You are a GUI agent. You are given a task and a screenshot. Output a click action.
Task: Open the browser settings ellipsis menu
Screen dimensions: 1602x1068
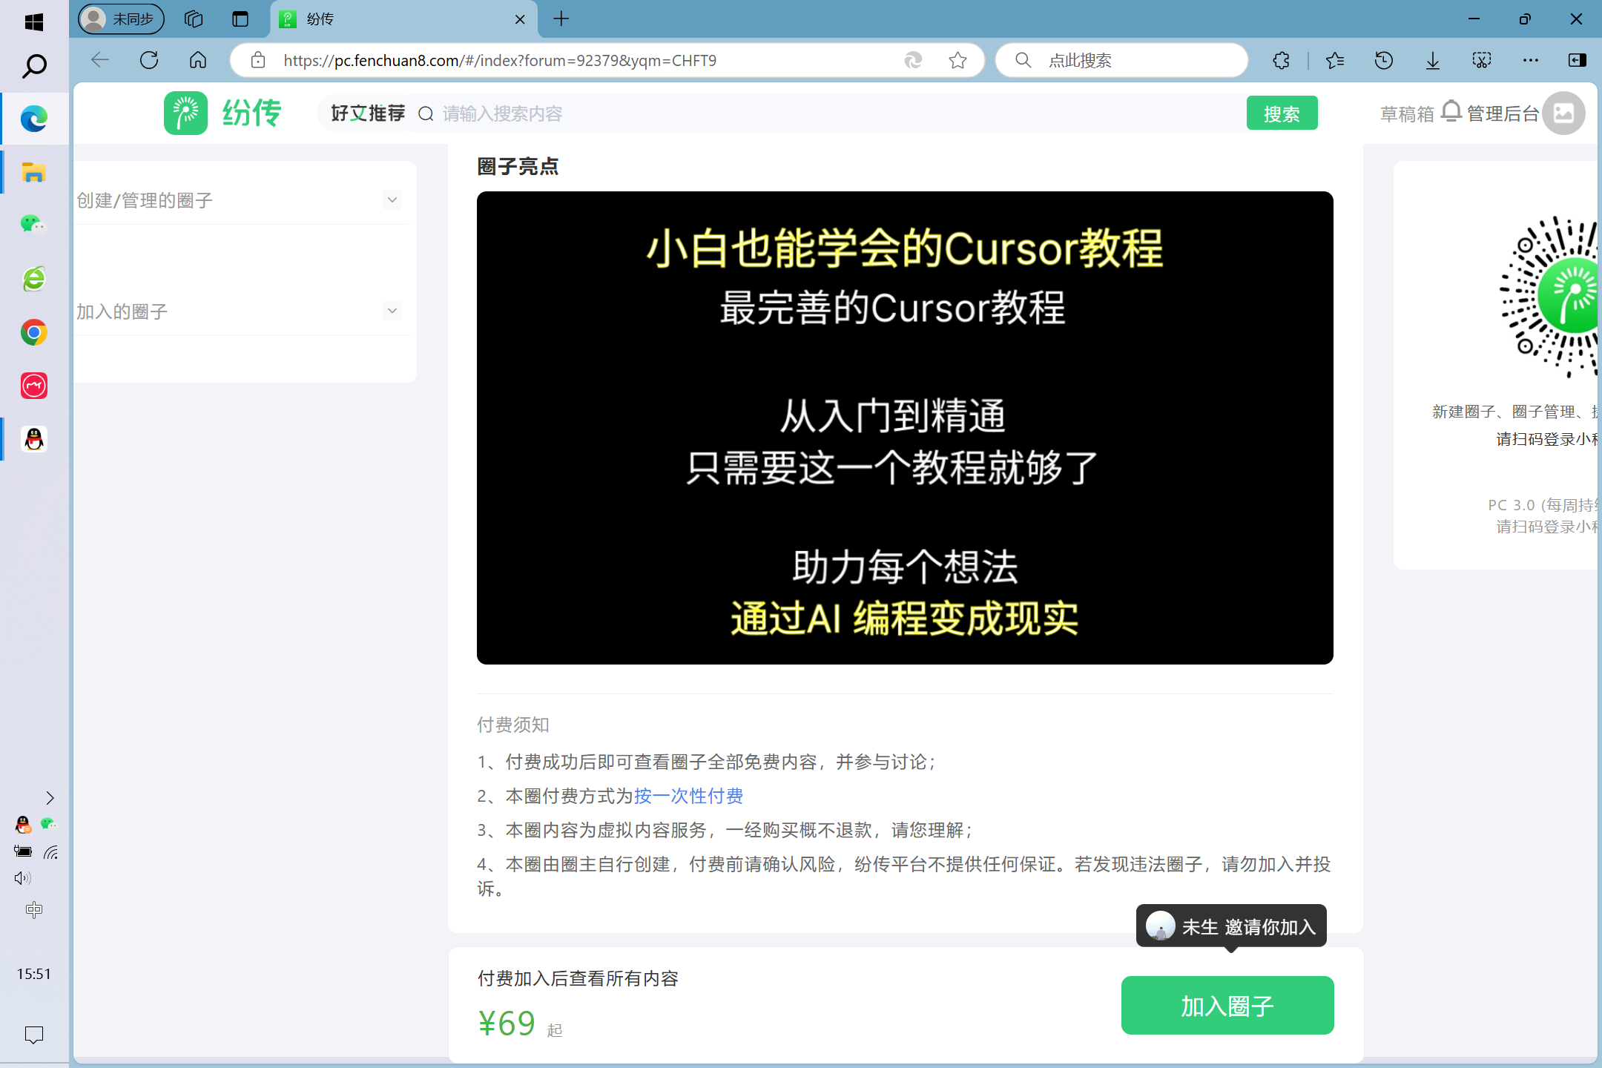coord(1530,60)
